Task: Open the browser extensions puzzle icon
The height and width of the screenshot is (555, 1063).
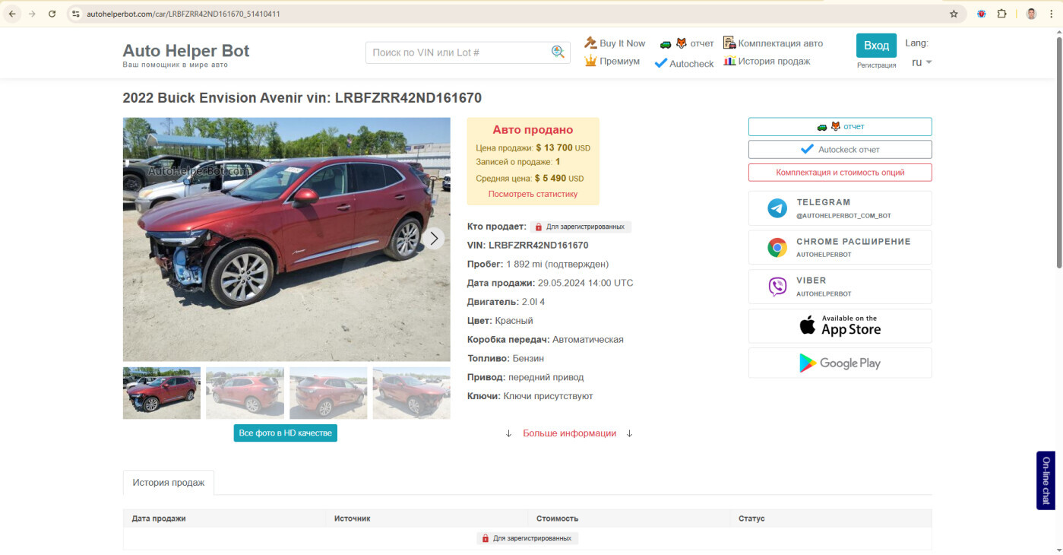Action: coord(1001,14)
